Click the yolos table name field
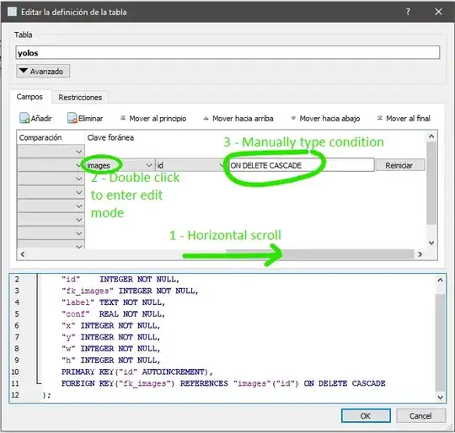This screenshot has height=433, width=455. pyautogui.click(x=227, y=53)
